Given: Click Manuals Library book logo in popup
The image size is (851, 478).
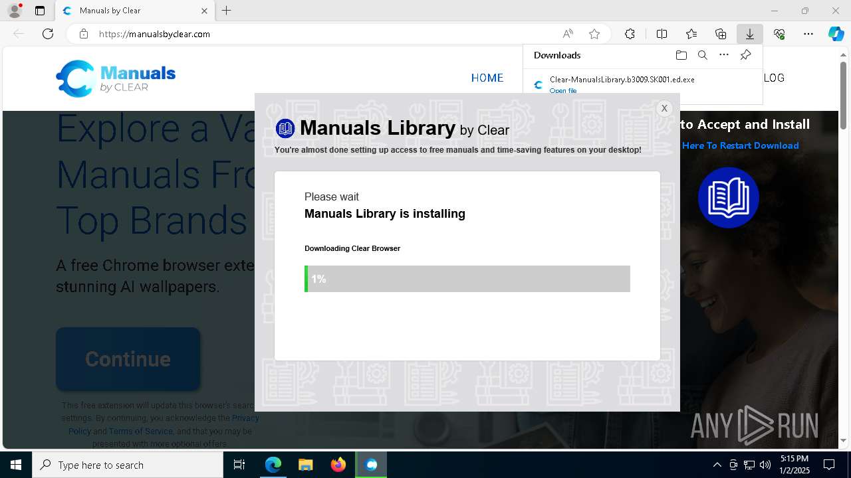Looking at the screenshot, I should (285, 128).
